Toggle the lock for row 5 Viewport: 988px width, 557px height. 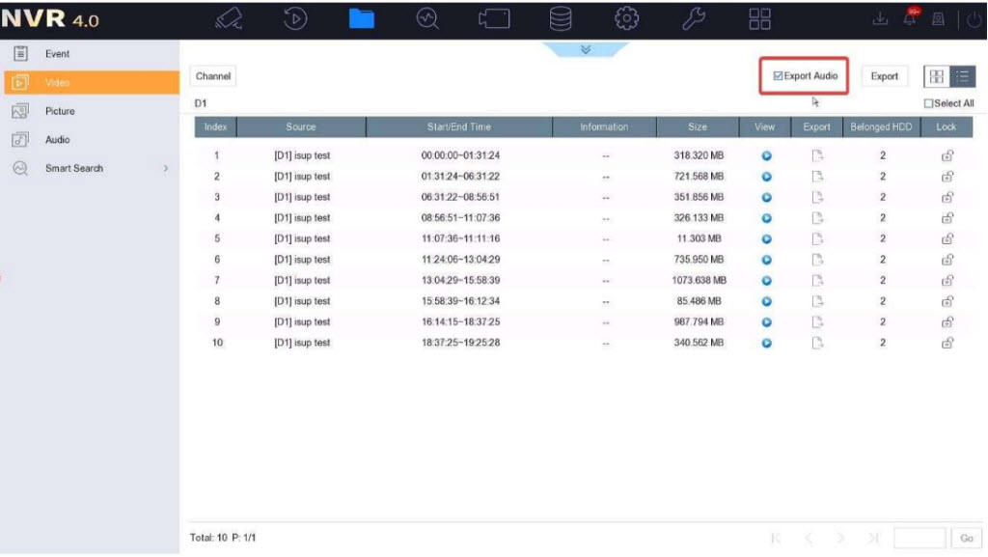(947, 238)
